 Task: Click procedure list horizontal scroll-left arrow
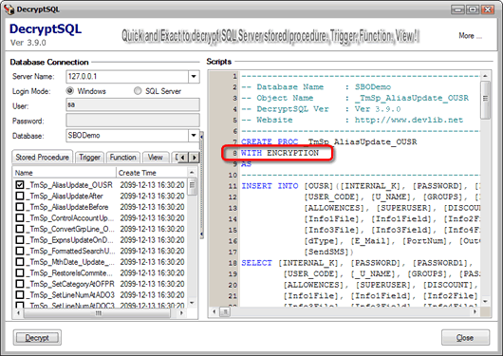pos(18,313)
